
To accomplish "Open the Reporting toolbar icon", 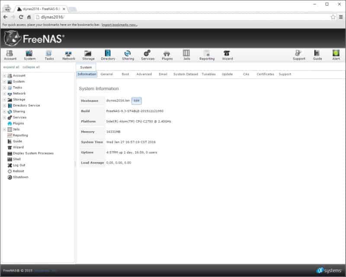I will 207,55.
